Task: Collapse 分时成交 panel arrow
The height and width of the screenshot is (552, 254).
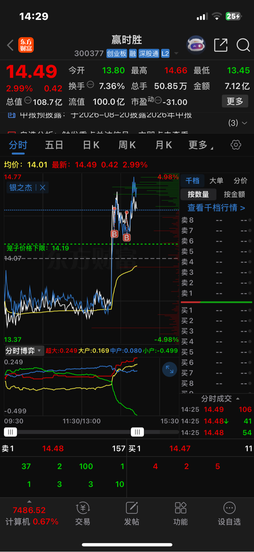Action: point(238,398)
